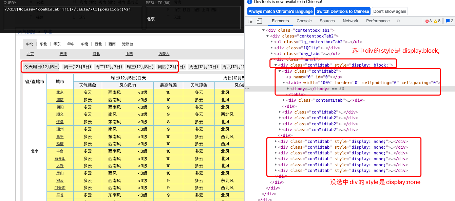
Task: Select the 华北 region tab
Action: (30, 44)
